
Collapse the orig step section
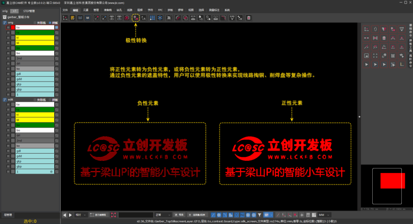click(x=4, y=23)
